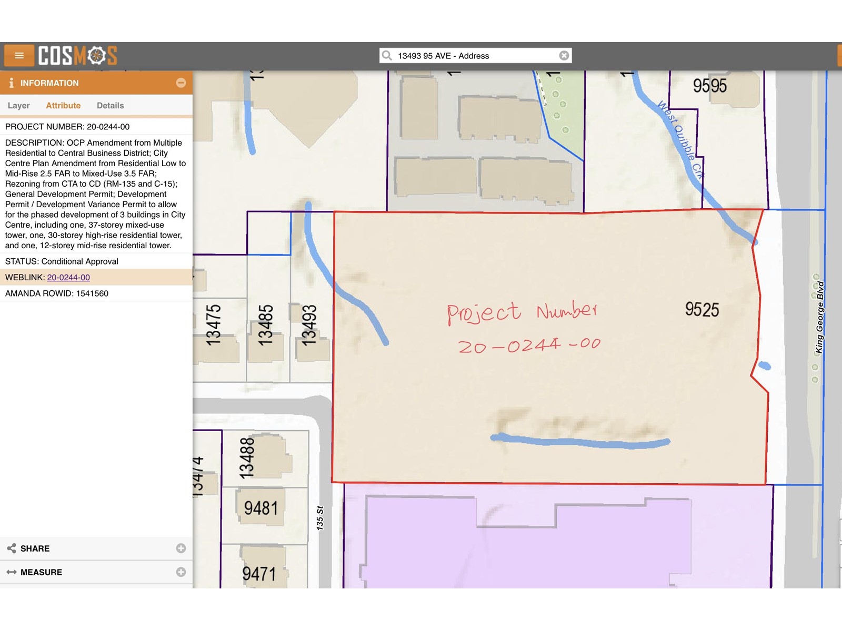Expand the Share section plus icon
The image size is (842, 631).
(181, 548)
